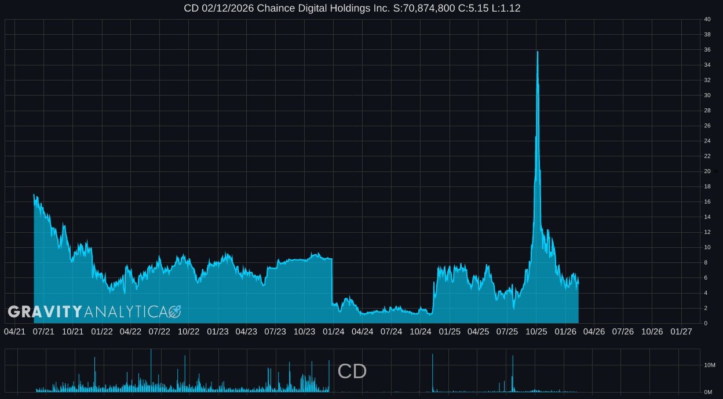This screenshot has width=723, height=399.
Task: Click the 40 label on the price axis
Action: click(x=707, y=20)
